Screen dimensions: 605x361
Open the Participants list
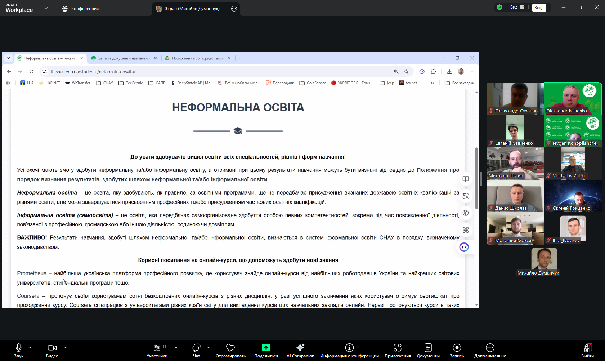coord(157,348)
